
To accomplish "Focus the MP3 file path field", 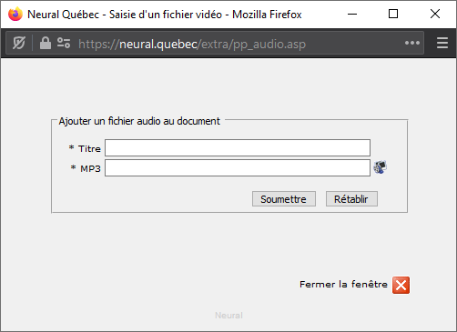I will [238, 168].
